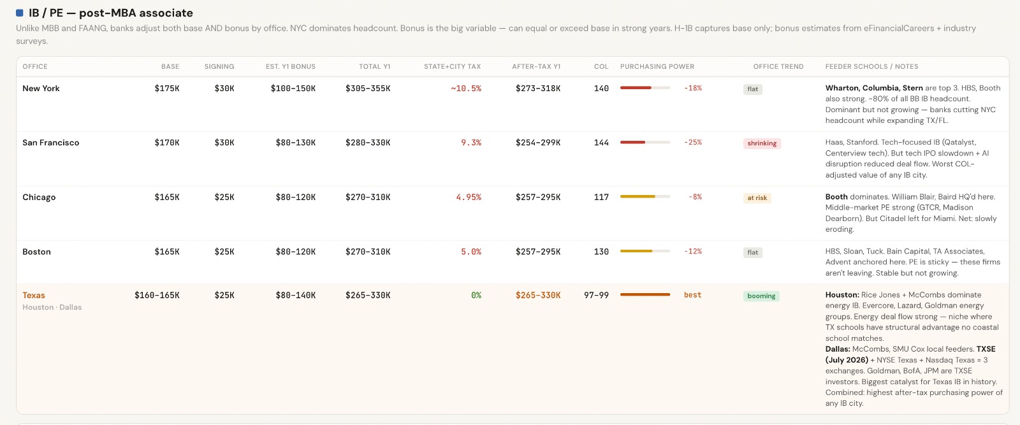
Task: Click Texas's orange purchasing power bar
Action: [x=645, y=295]
